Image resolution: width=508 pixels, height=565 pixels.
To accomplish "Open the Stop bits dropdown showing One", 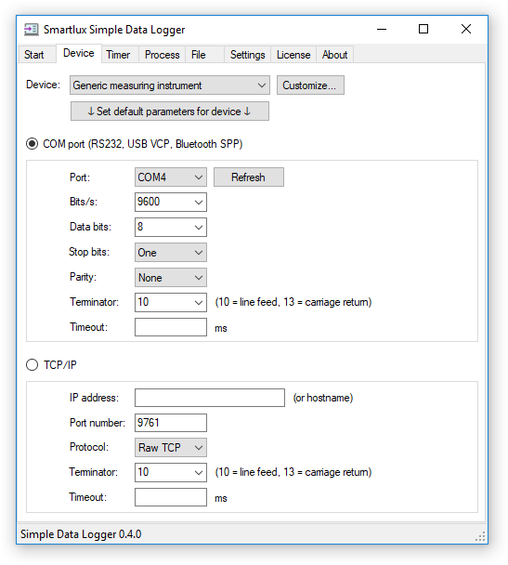I will pyautogui.click(x=171, y=252).
